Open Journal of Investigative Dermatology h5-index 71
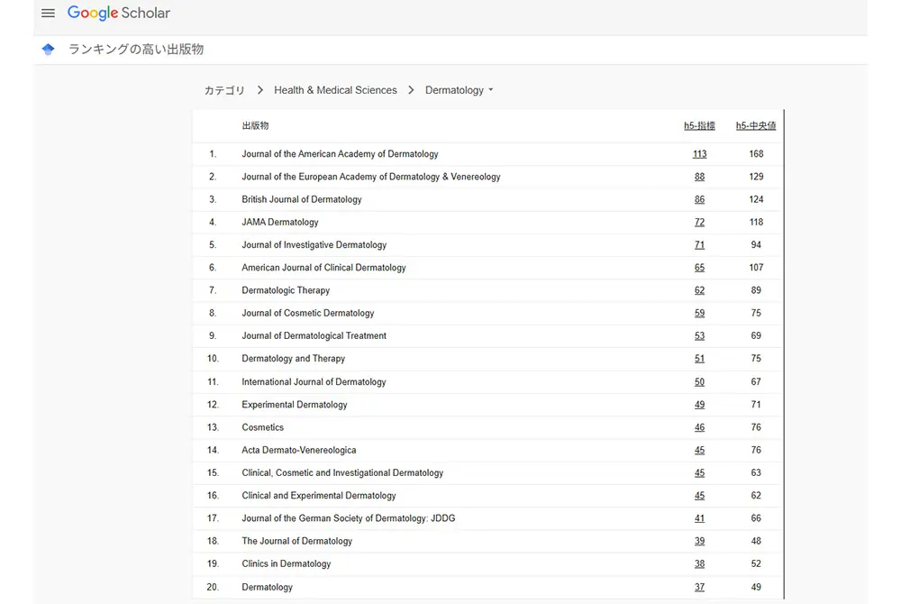Image resolution: width=901 pixels, height=604 pixels. [699, 244]
